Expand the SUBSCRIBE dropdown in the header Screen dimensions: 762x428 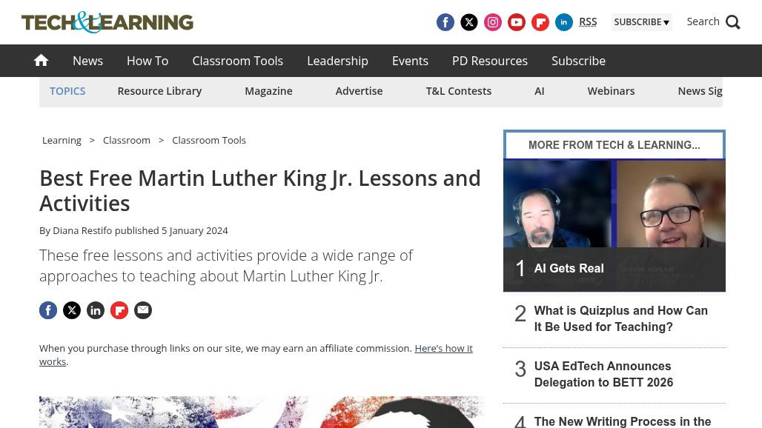coord(641,22)
